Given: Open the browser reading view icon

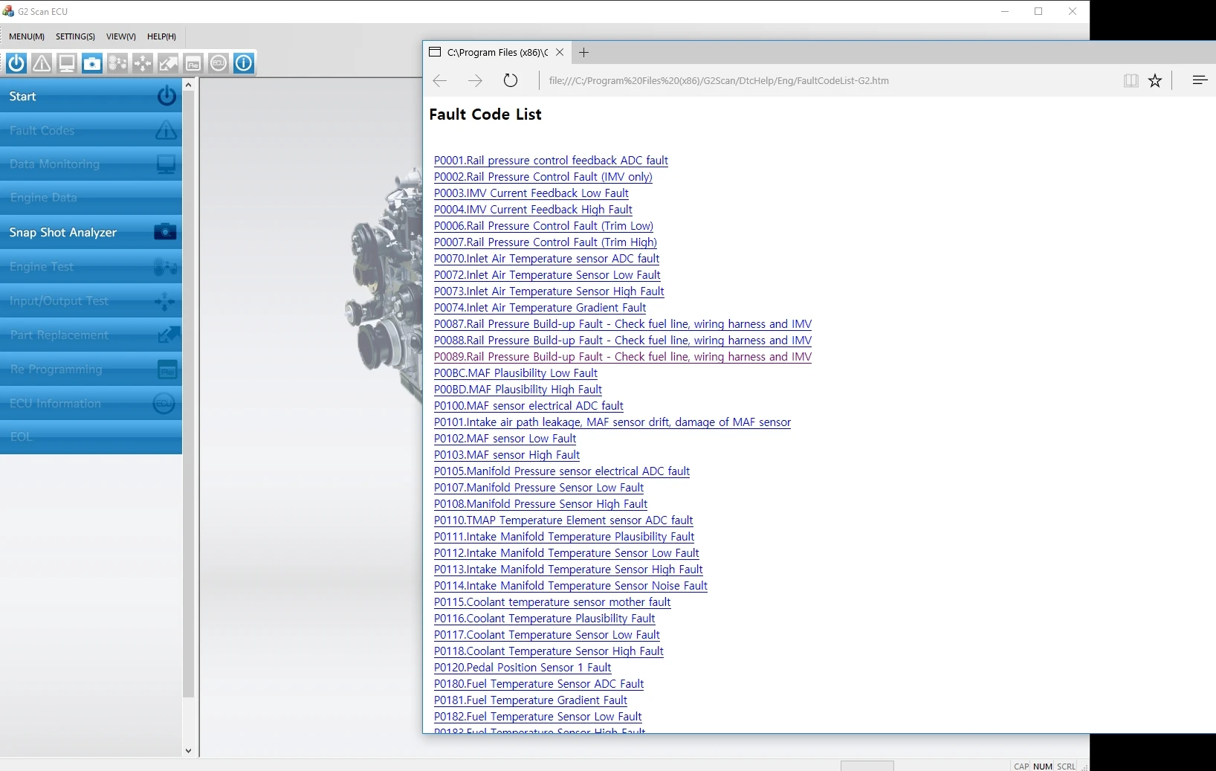Looking at the screenshot, I should coord(1131,80).
